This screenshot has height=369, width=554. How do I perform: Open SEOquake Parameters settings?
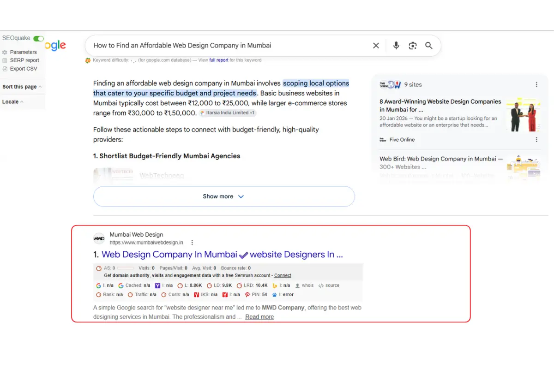[23, 52]
